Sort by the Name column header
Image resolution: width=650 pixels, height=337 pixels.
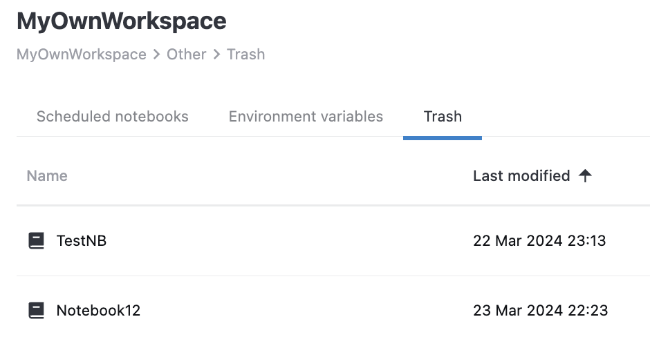(47, 176)
